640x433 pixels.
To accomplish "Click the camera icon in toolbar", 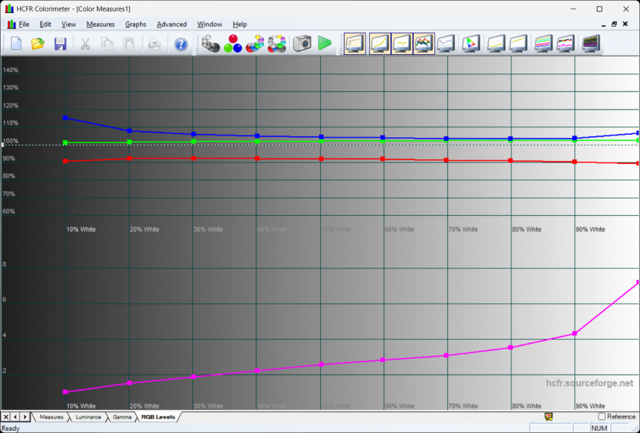I will pyautogui.click(x=301, y=44).
